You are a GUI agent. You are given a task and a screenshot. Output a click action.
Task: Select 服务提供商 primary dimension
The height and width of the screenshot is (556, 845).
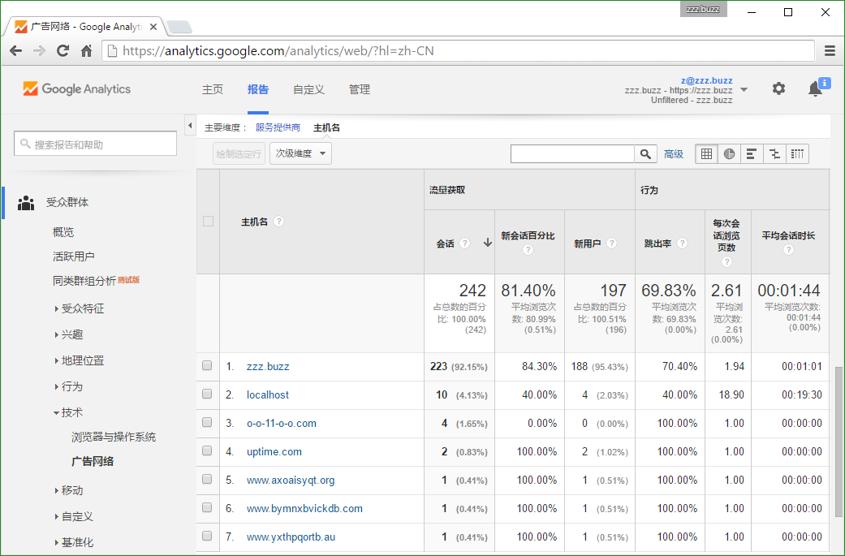[278, 127]
